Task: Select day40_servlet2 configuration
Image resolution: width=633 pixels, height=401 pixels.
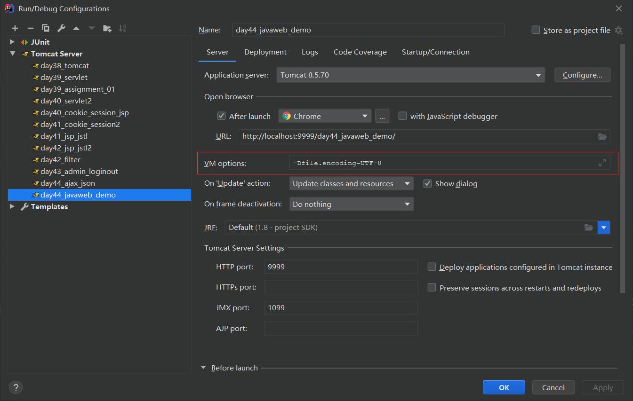Action: coord(66,101)
